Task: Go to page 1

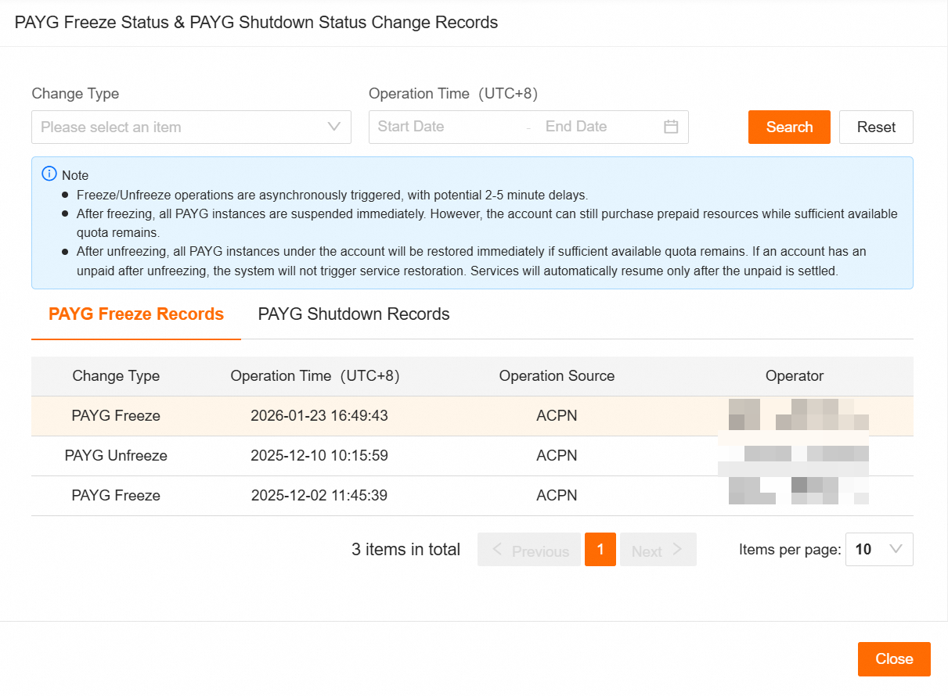Action: click(x=600, y=550)
